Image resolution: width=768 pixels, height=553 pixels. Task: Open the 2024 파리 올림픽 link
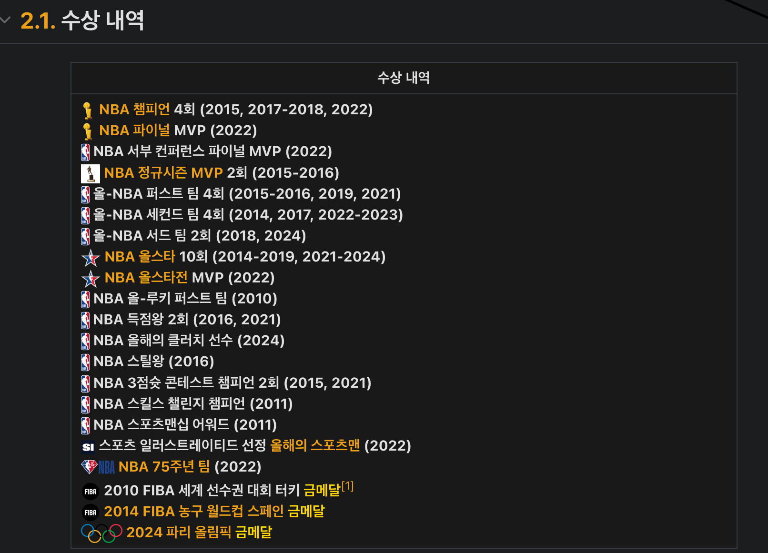click(x=179, y=533)
